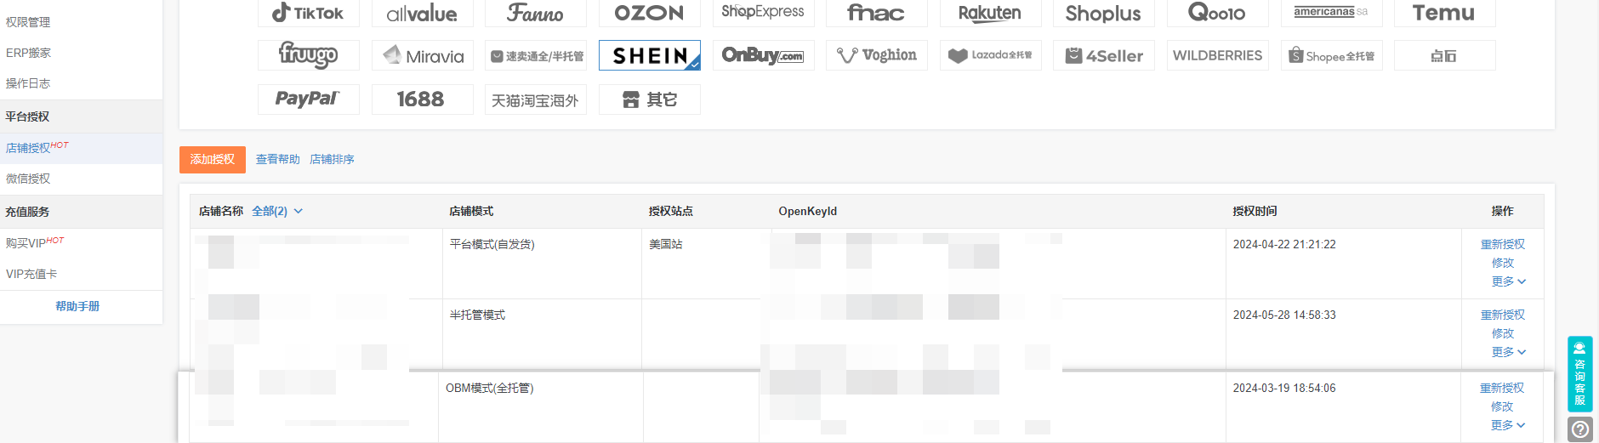The width and height of the screenshot is (1599, 443).
Task: Select the TikTok platform logo
Action: tap(308, 13)
